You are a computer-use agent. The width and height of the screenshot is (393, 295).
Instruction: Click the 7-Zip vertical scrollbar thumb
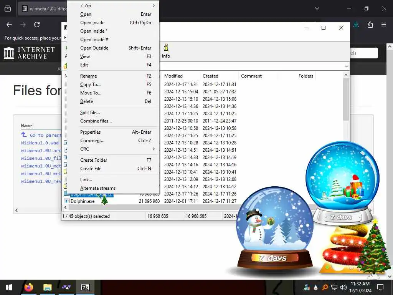346,99
